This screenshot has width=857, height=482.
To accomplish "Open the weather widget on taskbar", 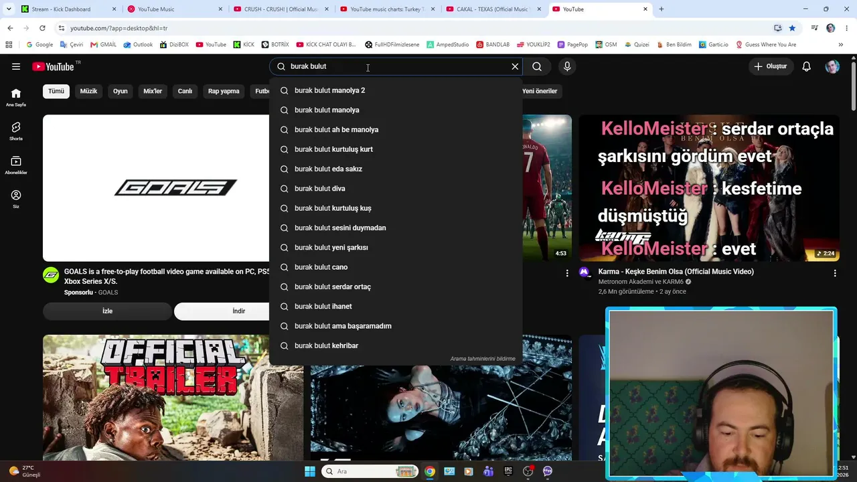I will pyautogui.click(x=25, y=471).
